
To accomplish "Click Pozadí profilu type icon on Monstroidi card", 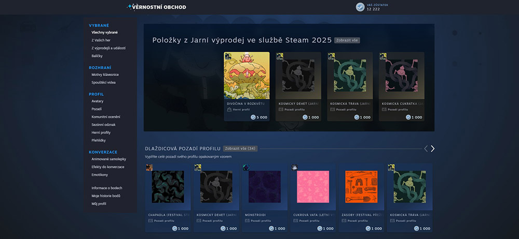I will click(x=247, y=220).
